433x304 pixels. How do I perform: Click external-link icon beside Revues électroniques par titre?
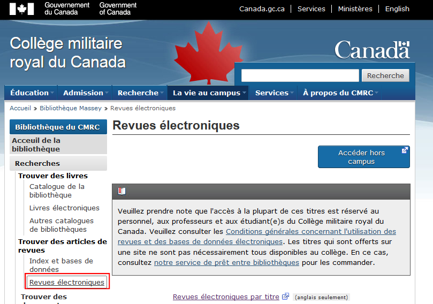[x=285, y=297]
